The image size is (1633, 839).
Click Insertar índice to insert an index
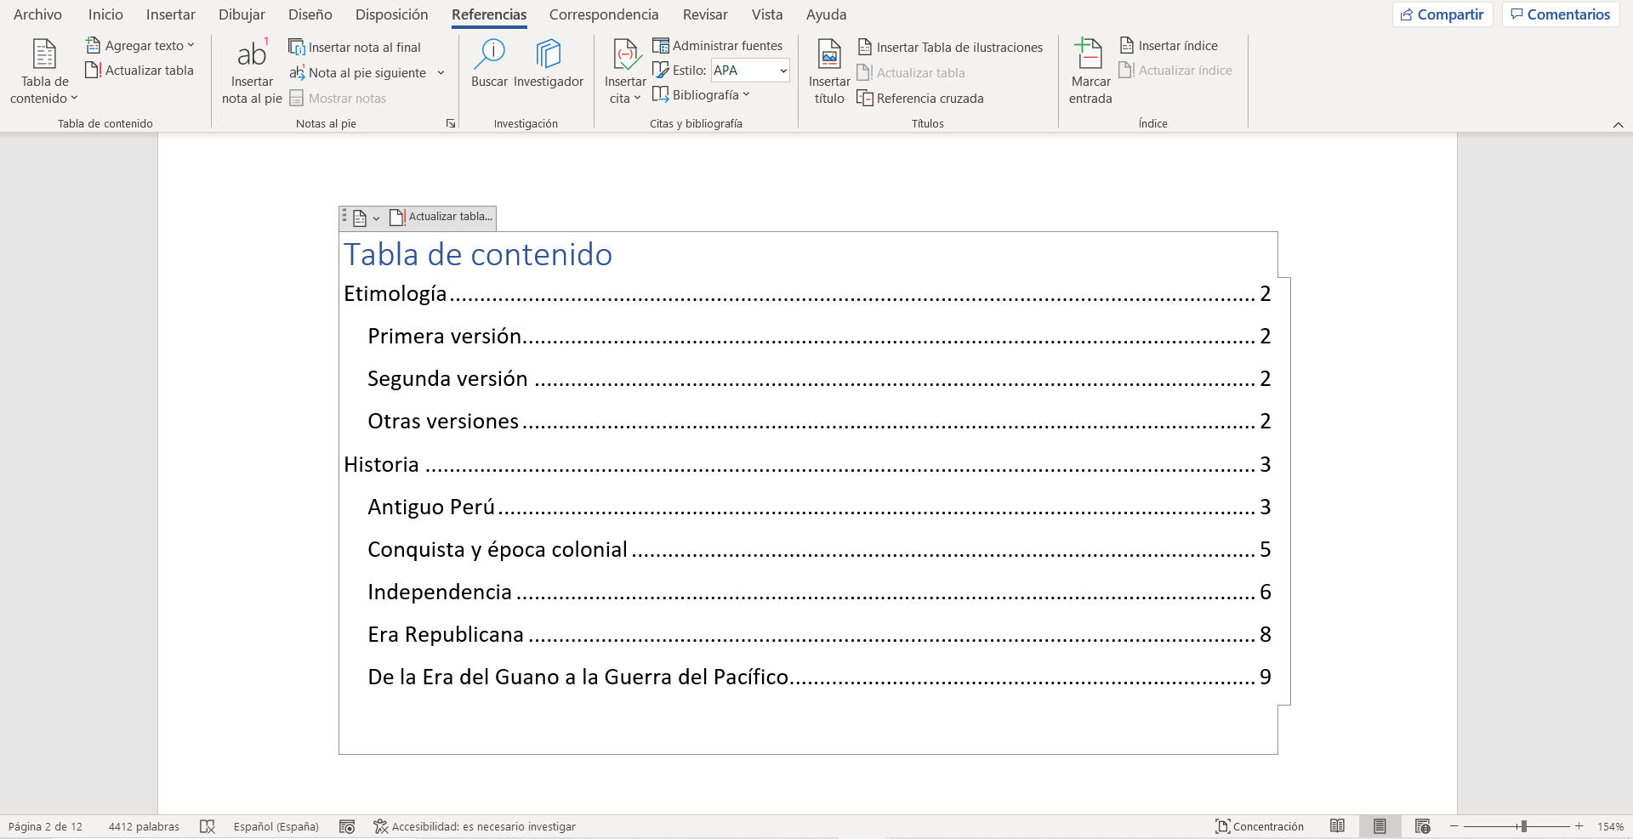tap(1168, 45)
